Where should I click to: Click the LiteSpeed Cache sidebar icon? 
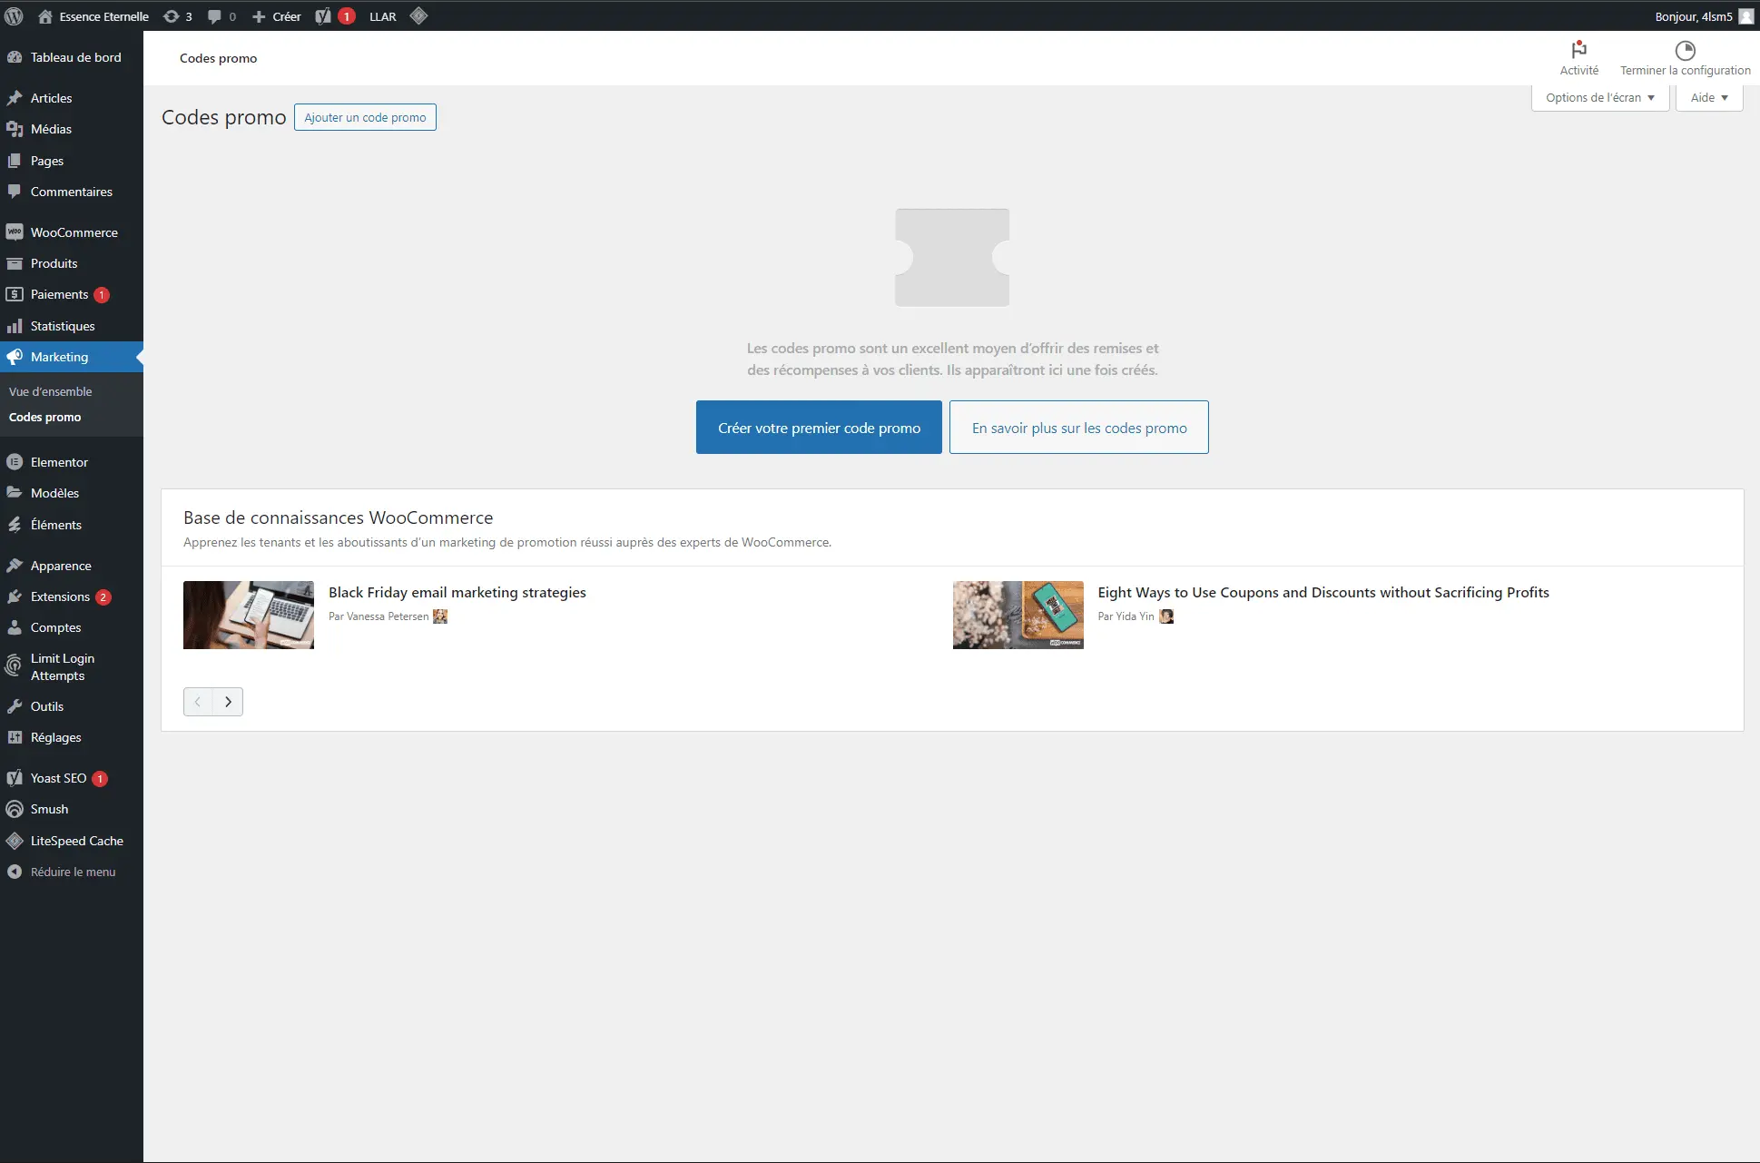point(15,841)
